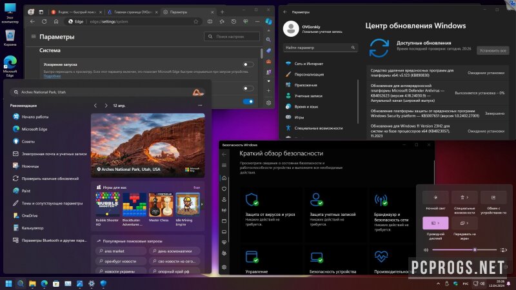Expand accessibility options in quick settings
516x290 pixels.
(x=464, y=197)
